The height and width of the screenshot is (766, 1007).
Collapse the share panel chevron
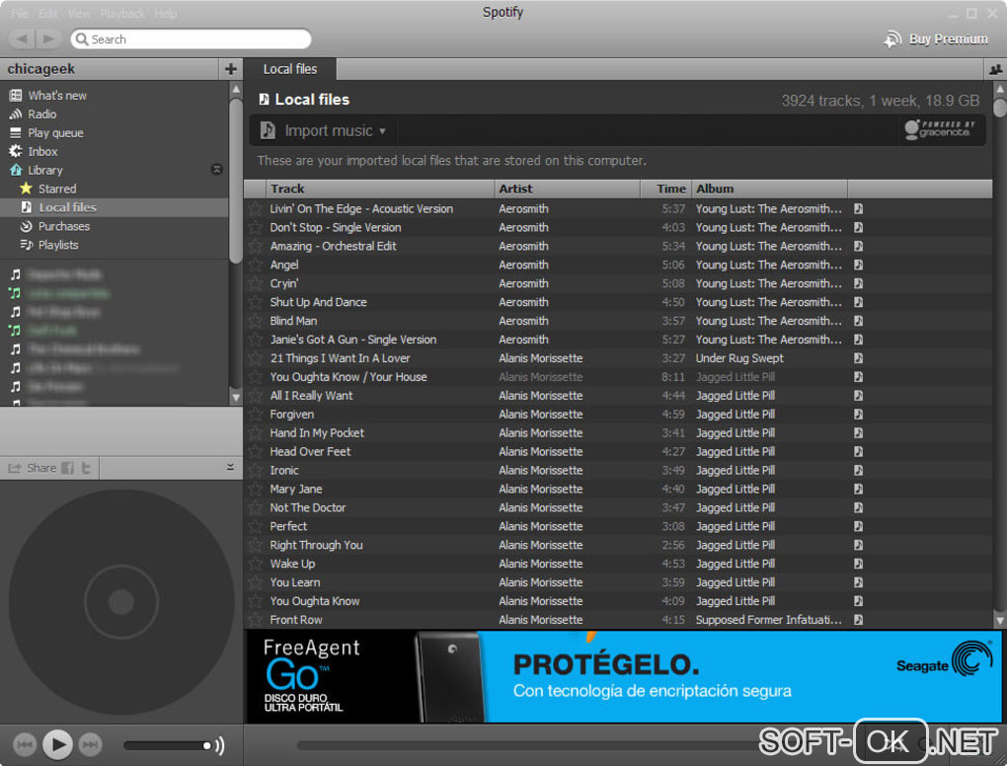231,468
